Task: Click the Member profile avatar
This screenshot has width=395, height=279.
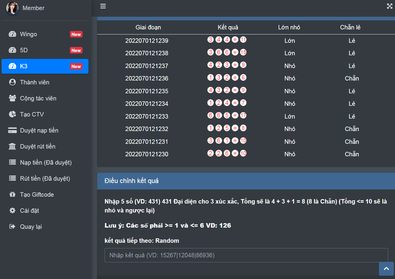Action: point(13,8)
